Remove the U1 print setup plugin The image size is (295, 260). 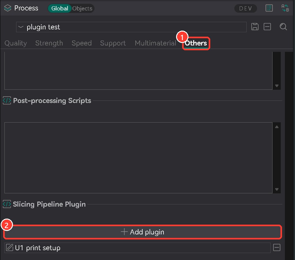[x=277, y=247]
